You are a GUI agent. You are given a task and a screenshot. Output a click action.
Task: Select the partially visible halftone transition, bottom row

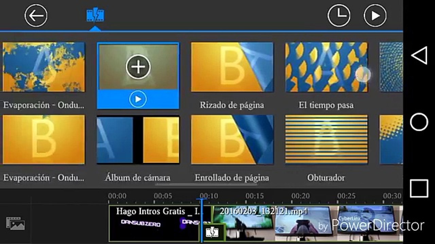pos(391,140)
